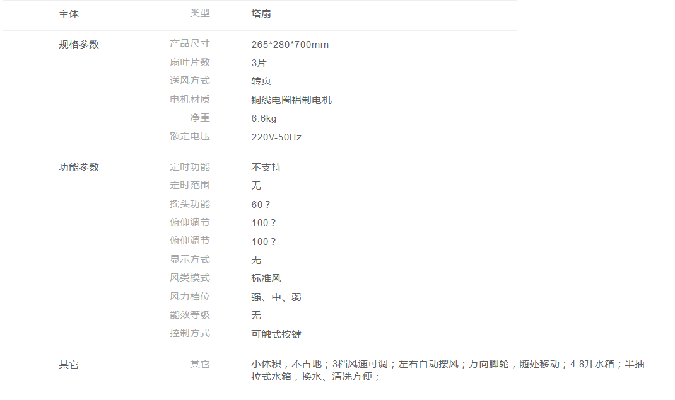Click the 小体积，不占地 description paragraph
This screenshot has height=400, width=675.
click(447, 370)
